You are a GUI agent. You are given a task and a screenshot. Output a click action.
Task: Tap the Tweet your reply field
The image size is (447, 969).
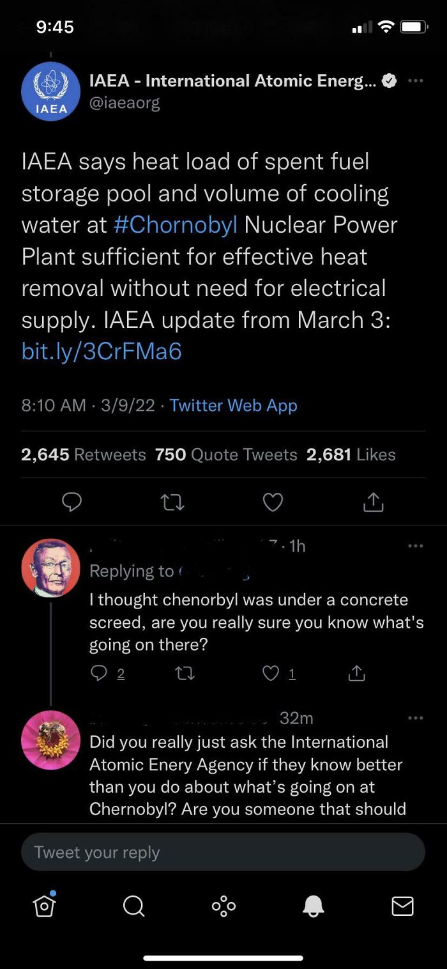pyautogui.click(x=223, y=851)
